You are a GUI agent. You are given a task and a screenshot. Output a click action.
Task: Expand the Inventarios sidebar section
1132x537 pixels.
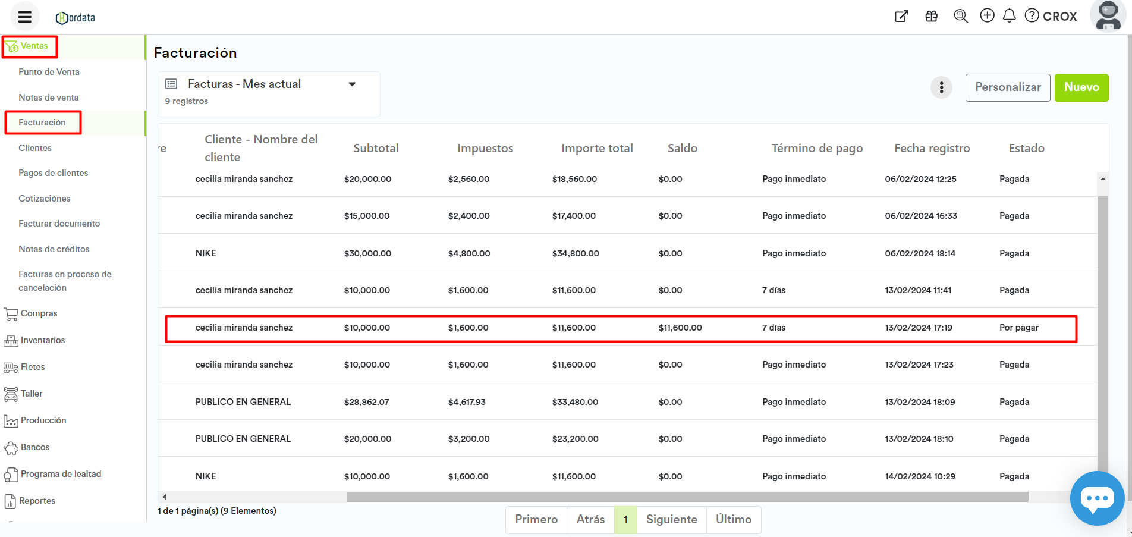coord(42,340)
